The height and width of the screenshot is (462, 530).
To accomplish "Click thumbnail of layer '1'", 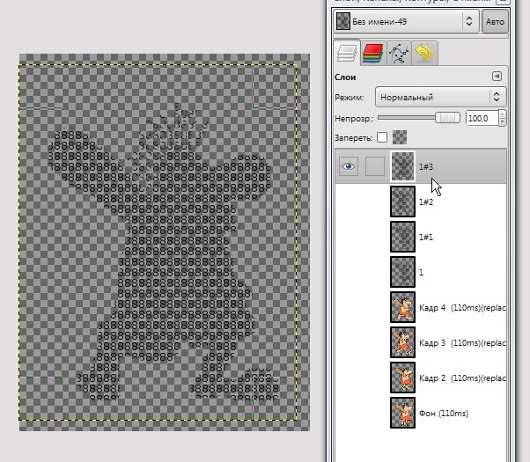I will (x=402, y=272).
